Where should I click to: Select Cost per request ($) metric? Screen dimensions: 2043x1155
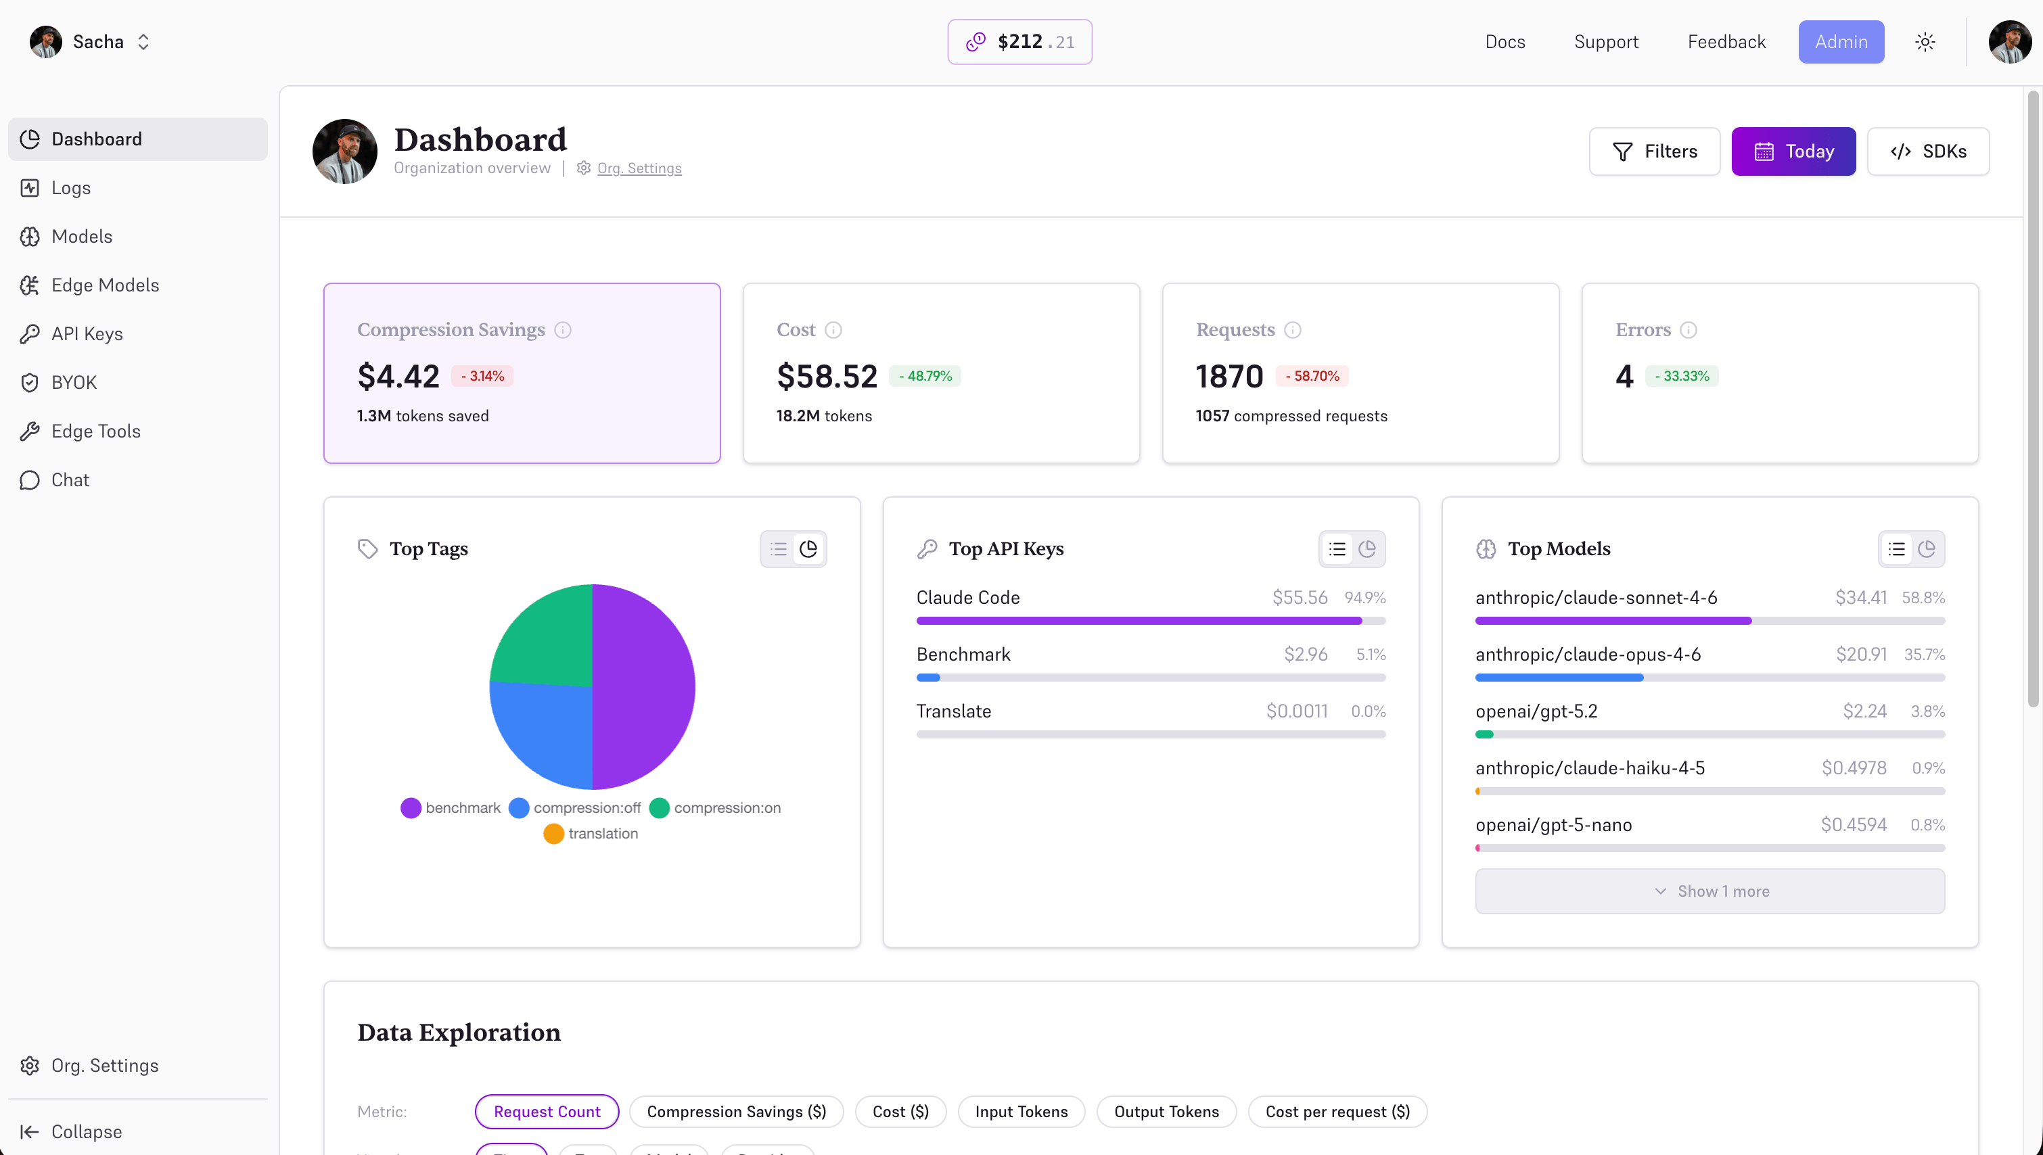point(1337,1111)
